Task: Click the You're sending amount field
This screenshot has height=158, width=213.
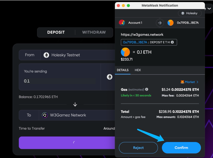Action: [x=59, y=81]
